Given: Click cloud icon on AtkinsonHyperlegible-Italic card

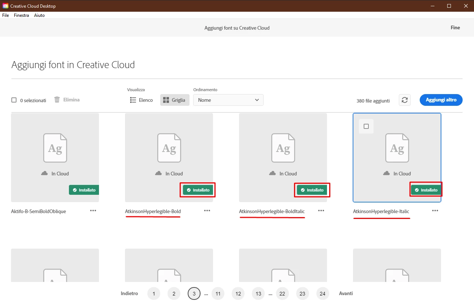Looking at the screenshot, I should pyautogui.click(x=386, y=173).
